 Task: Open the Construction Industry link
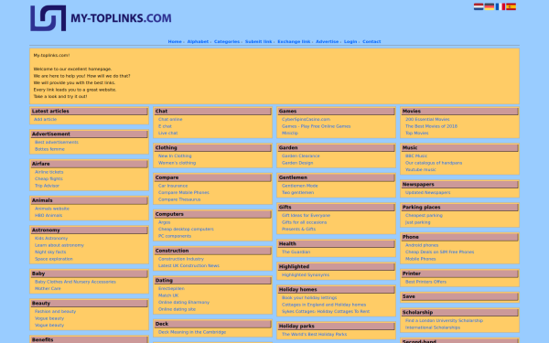[x=180, y=259]
